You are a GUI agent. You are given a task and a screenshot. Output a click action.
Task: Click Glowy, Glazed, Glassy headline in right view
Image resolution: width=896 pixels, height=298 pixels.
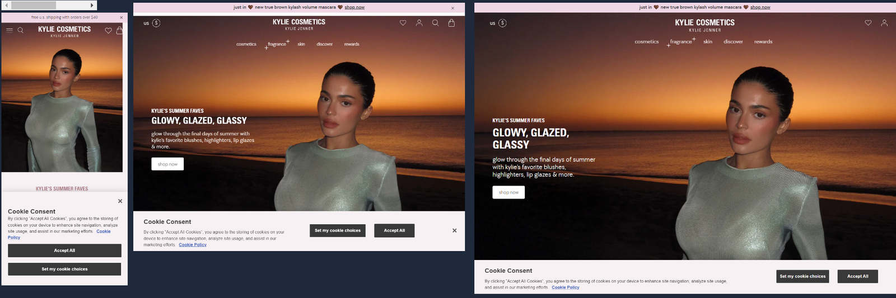point(531,139)
